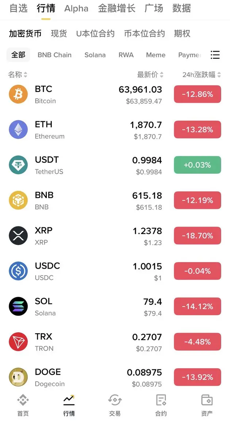Tap the green USDT +0.03% button
The image size is (230, 438).
pos(198,165)
